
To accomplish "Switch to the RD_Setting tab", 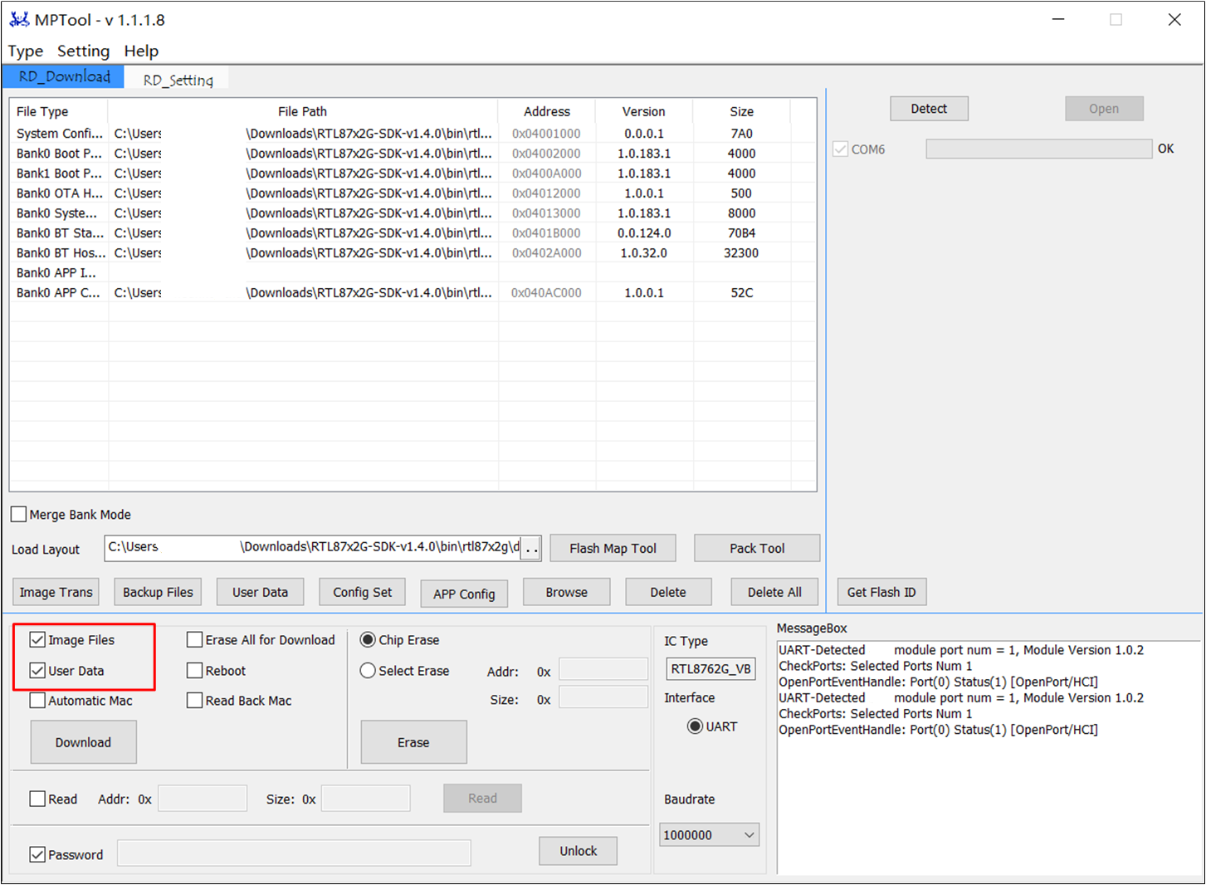I will pyautogui.click(x=178, y=80).
